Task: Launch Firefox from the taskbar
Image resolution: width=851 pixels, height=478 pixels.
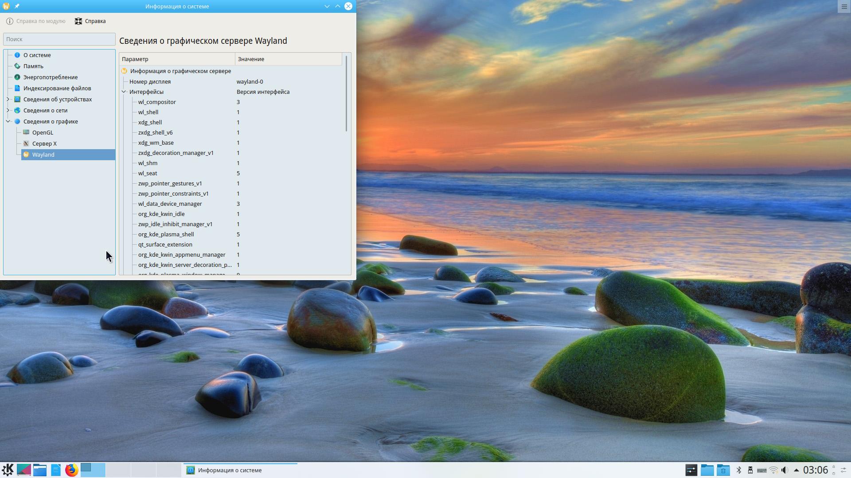Action: [71, 470]
